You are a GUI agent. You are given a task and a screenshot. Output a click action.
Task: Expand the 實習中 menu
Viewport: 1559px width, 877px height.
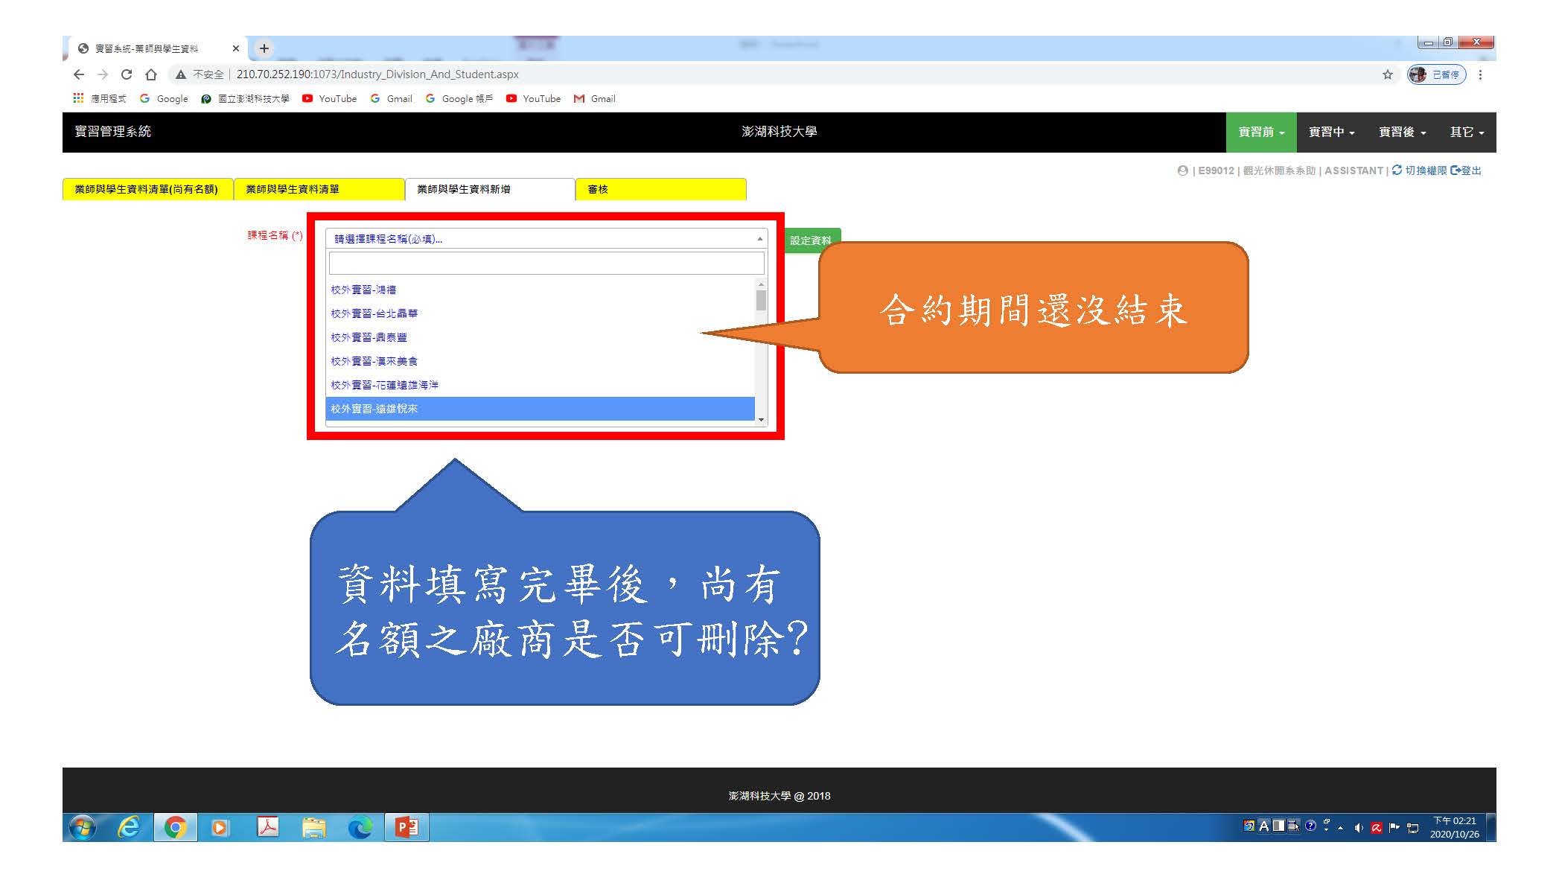1331,133
